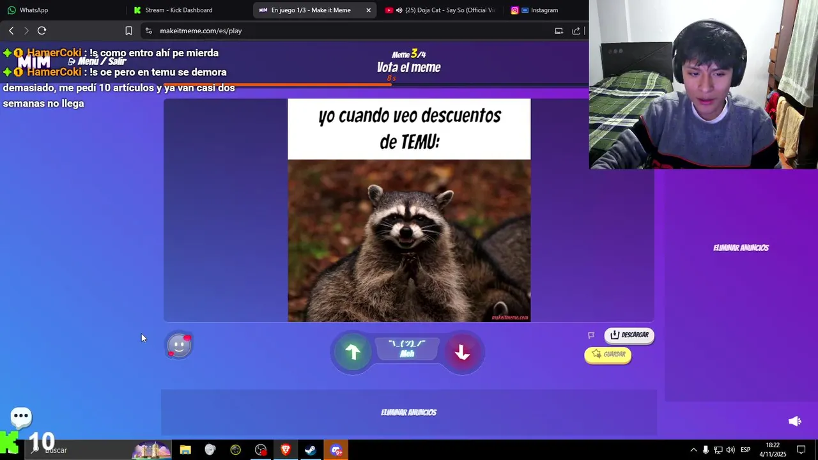Open picture-in-picture/cast icon in address bar
This screenshot has width=818, height=460.
(559, 31)
